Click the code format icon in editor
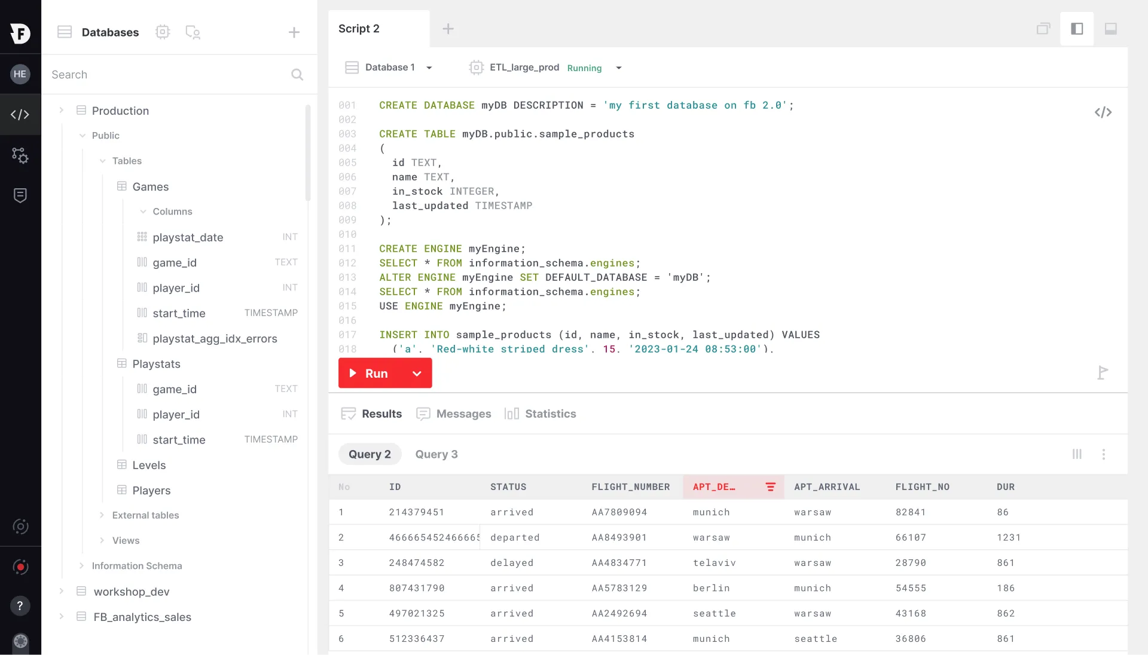 1103,112
